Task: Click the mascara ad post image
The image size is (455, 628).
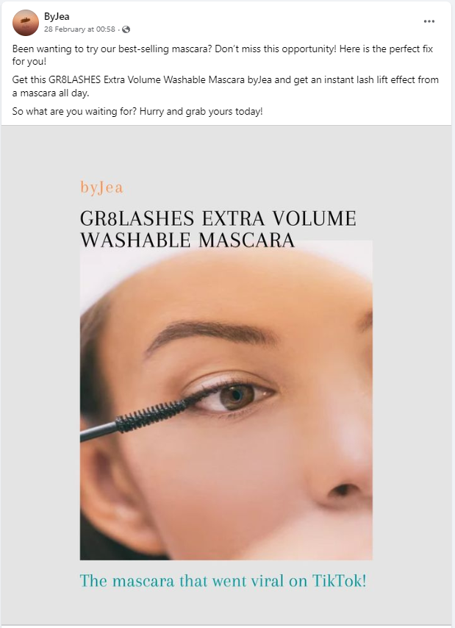Action: (x=226, y=375)
